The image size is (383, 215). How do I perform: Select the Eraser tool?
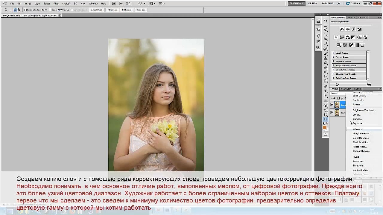pyautogui.click(x=326, y=67)
